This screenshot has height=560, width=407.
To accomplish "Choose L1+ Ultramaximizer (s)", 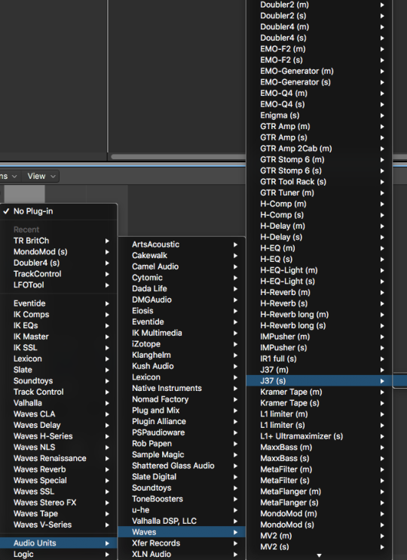I will tap(320, 436).
